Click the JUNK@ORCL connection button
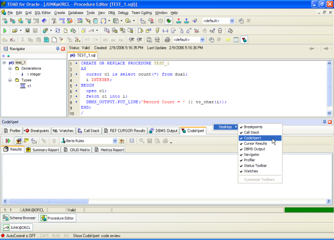 (x=17, y=228)
